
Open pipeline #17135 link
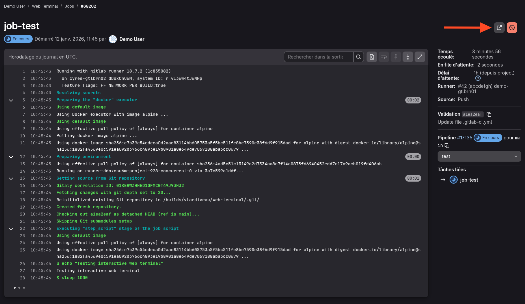(x=464, y=138)
